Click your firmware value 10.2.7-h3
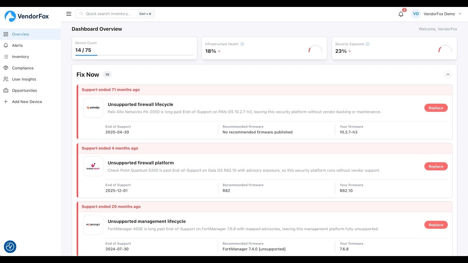 [x=348, y=132]
